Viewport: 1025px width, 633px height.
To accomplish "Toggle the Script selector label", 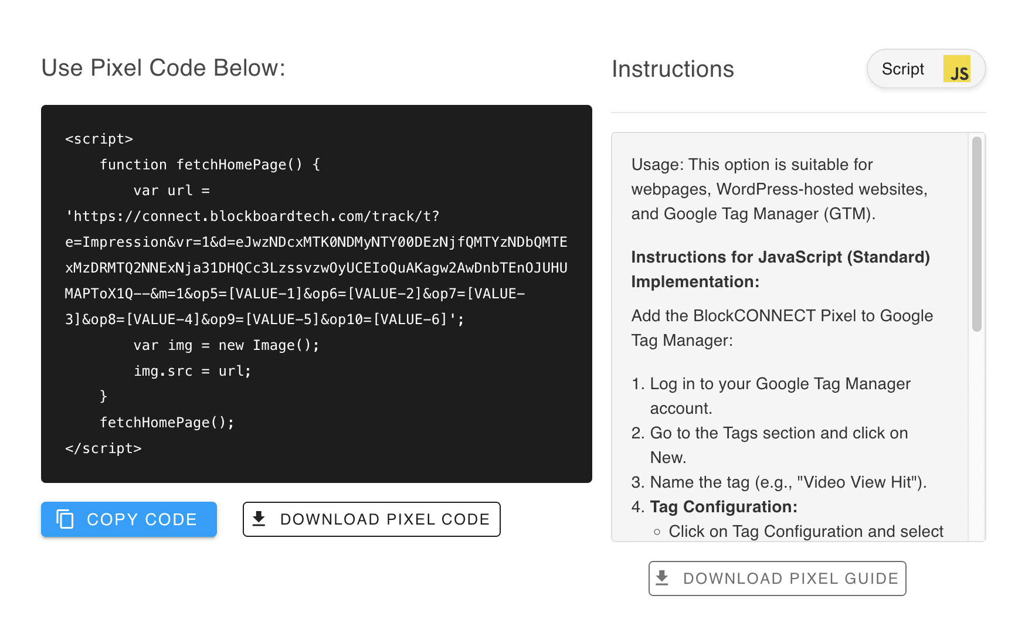I will click(x=903, y=69).
